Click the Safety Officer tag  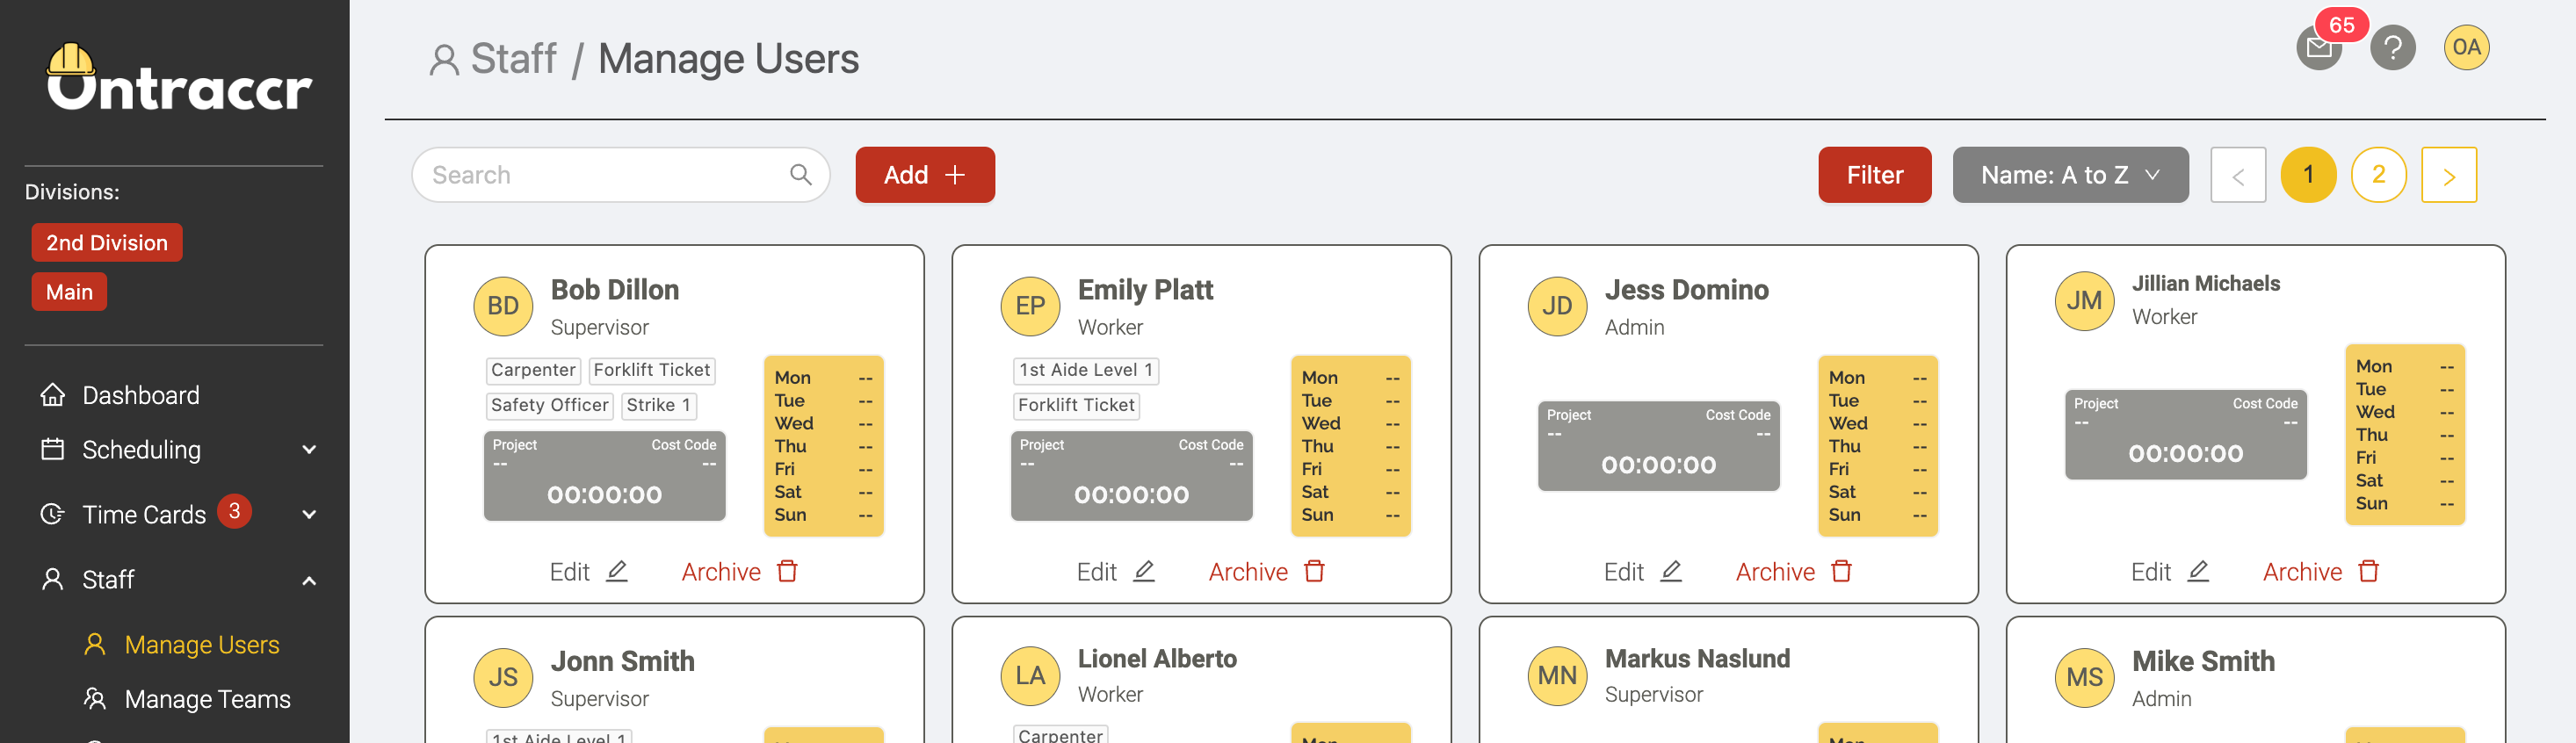pos(549,405)
